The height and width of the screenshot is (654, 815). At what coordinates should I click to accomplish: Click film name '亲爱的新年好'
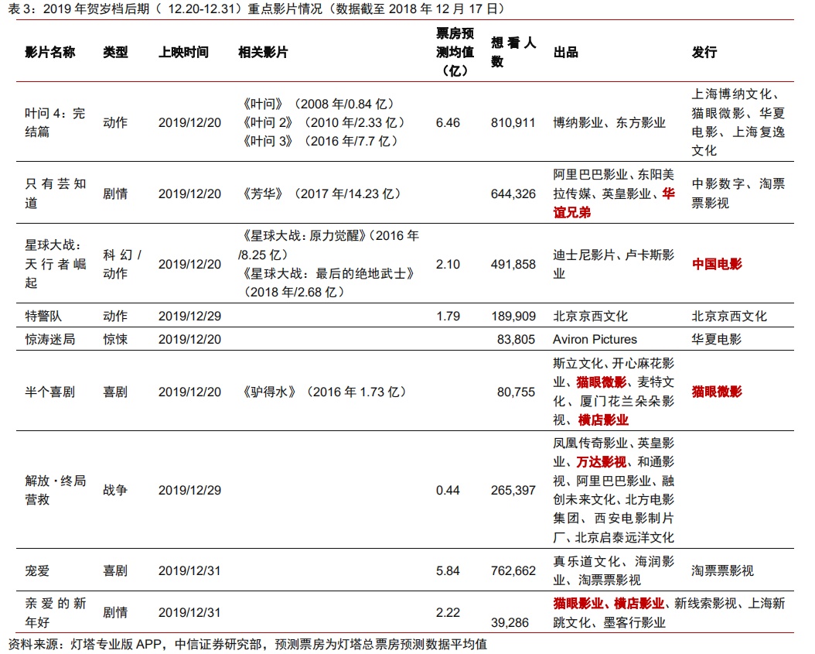click(55, 612)
